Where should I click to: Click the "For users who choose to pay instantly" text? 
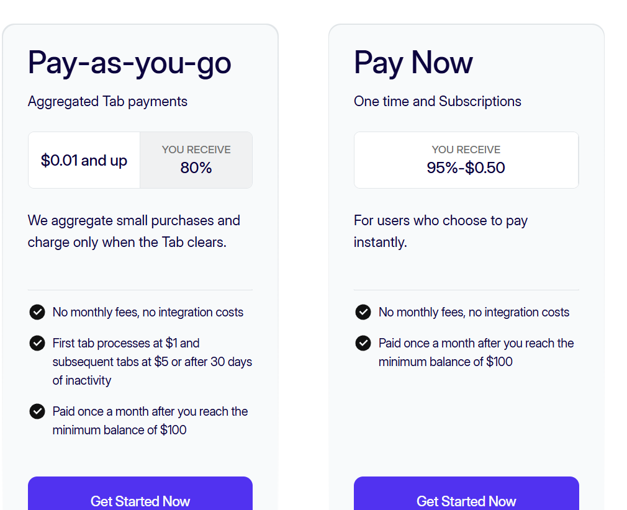[441, 231]
